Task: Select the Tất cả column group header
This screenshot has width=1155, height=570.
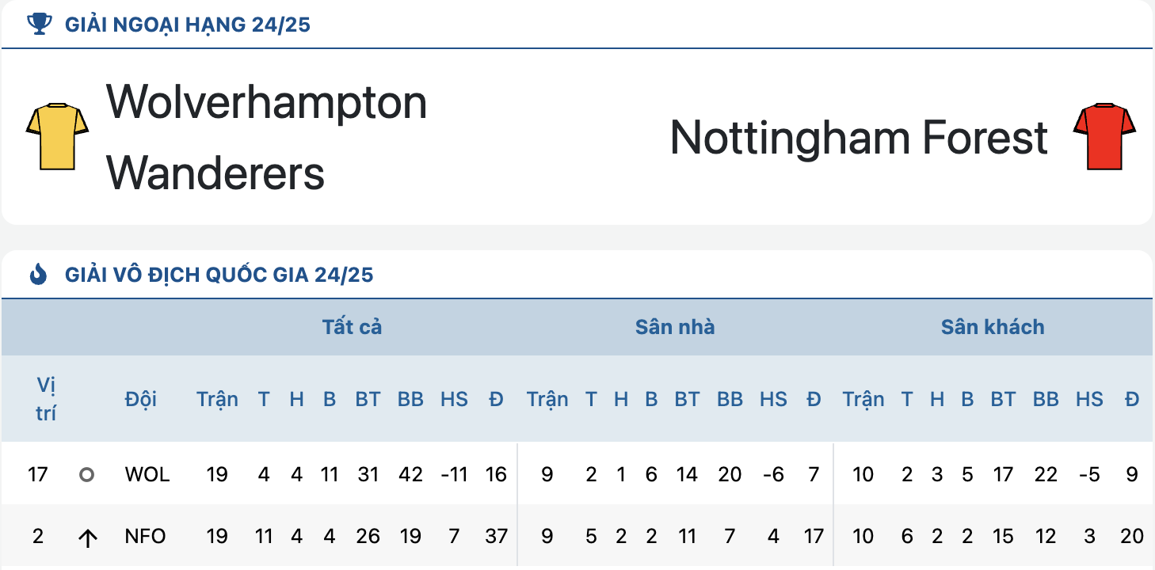Action: pyautogui.click(x=352, y=327)
